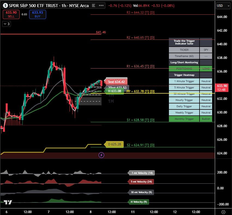Screen dimensions: 232x215
Task: Click the R3 = 644.32 pivot label
Action: pyautogui.click(x=140, y=13)
